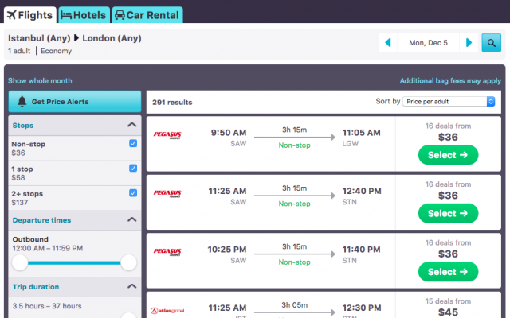
Task: Select the $36 flight departing 9:50 AM
Action: coord(448,154)
